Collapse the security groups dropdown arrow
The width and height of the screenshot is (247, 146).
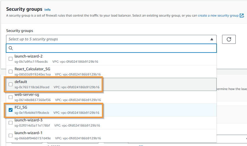point(212,39)
